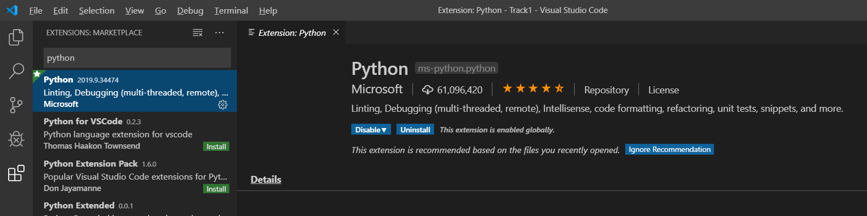Screen dimensions: 867x216
Task: Install Python Extension Pack
Action: click(216, 189)
